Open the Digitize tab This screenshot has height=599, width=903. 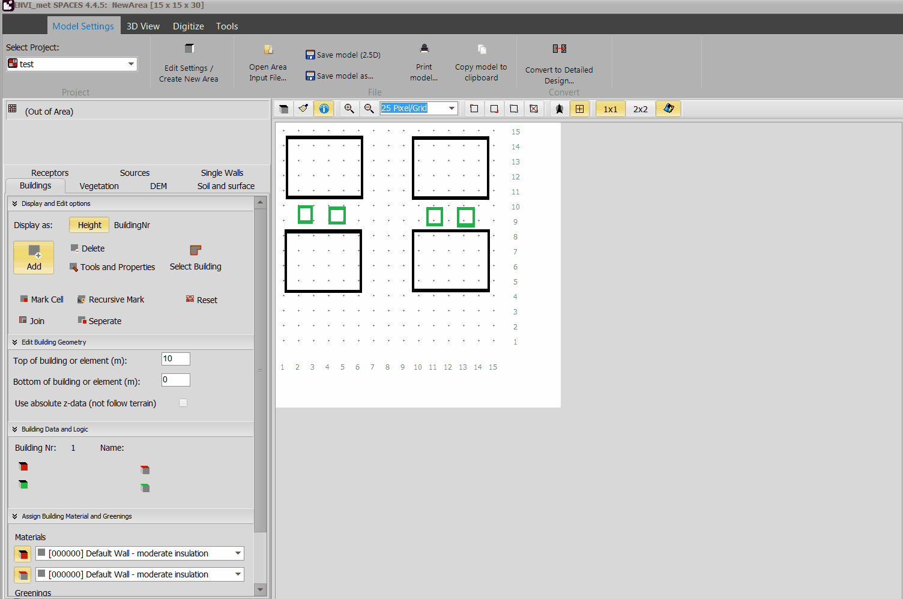pyautogui.click(x=189, y=26)
